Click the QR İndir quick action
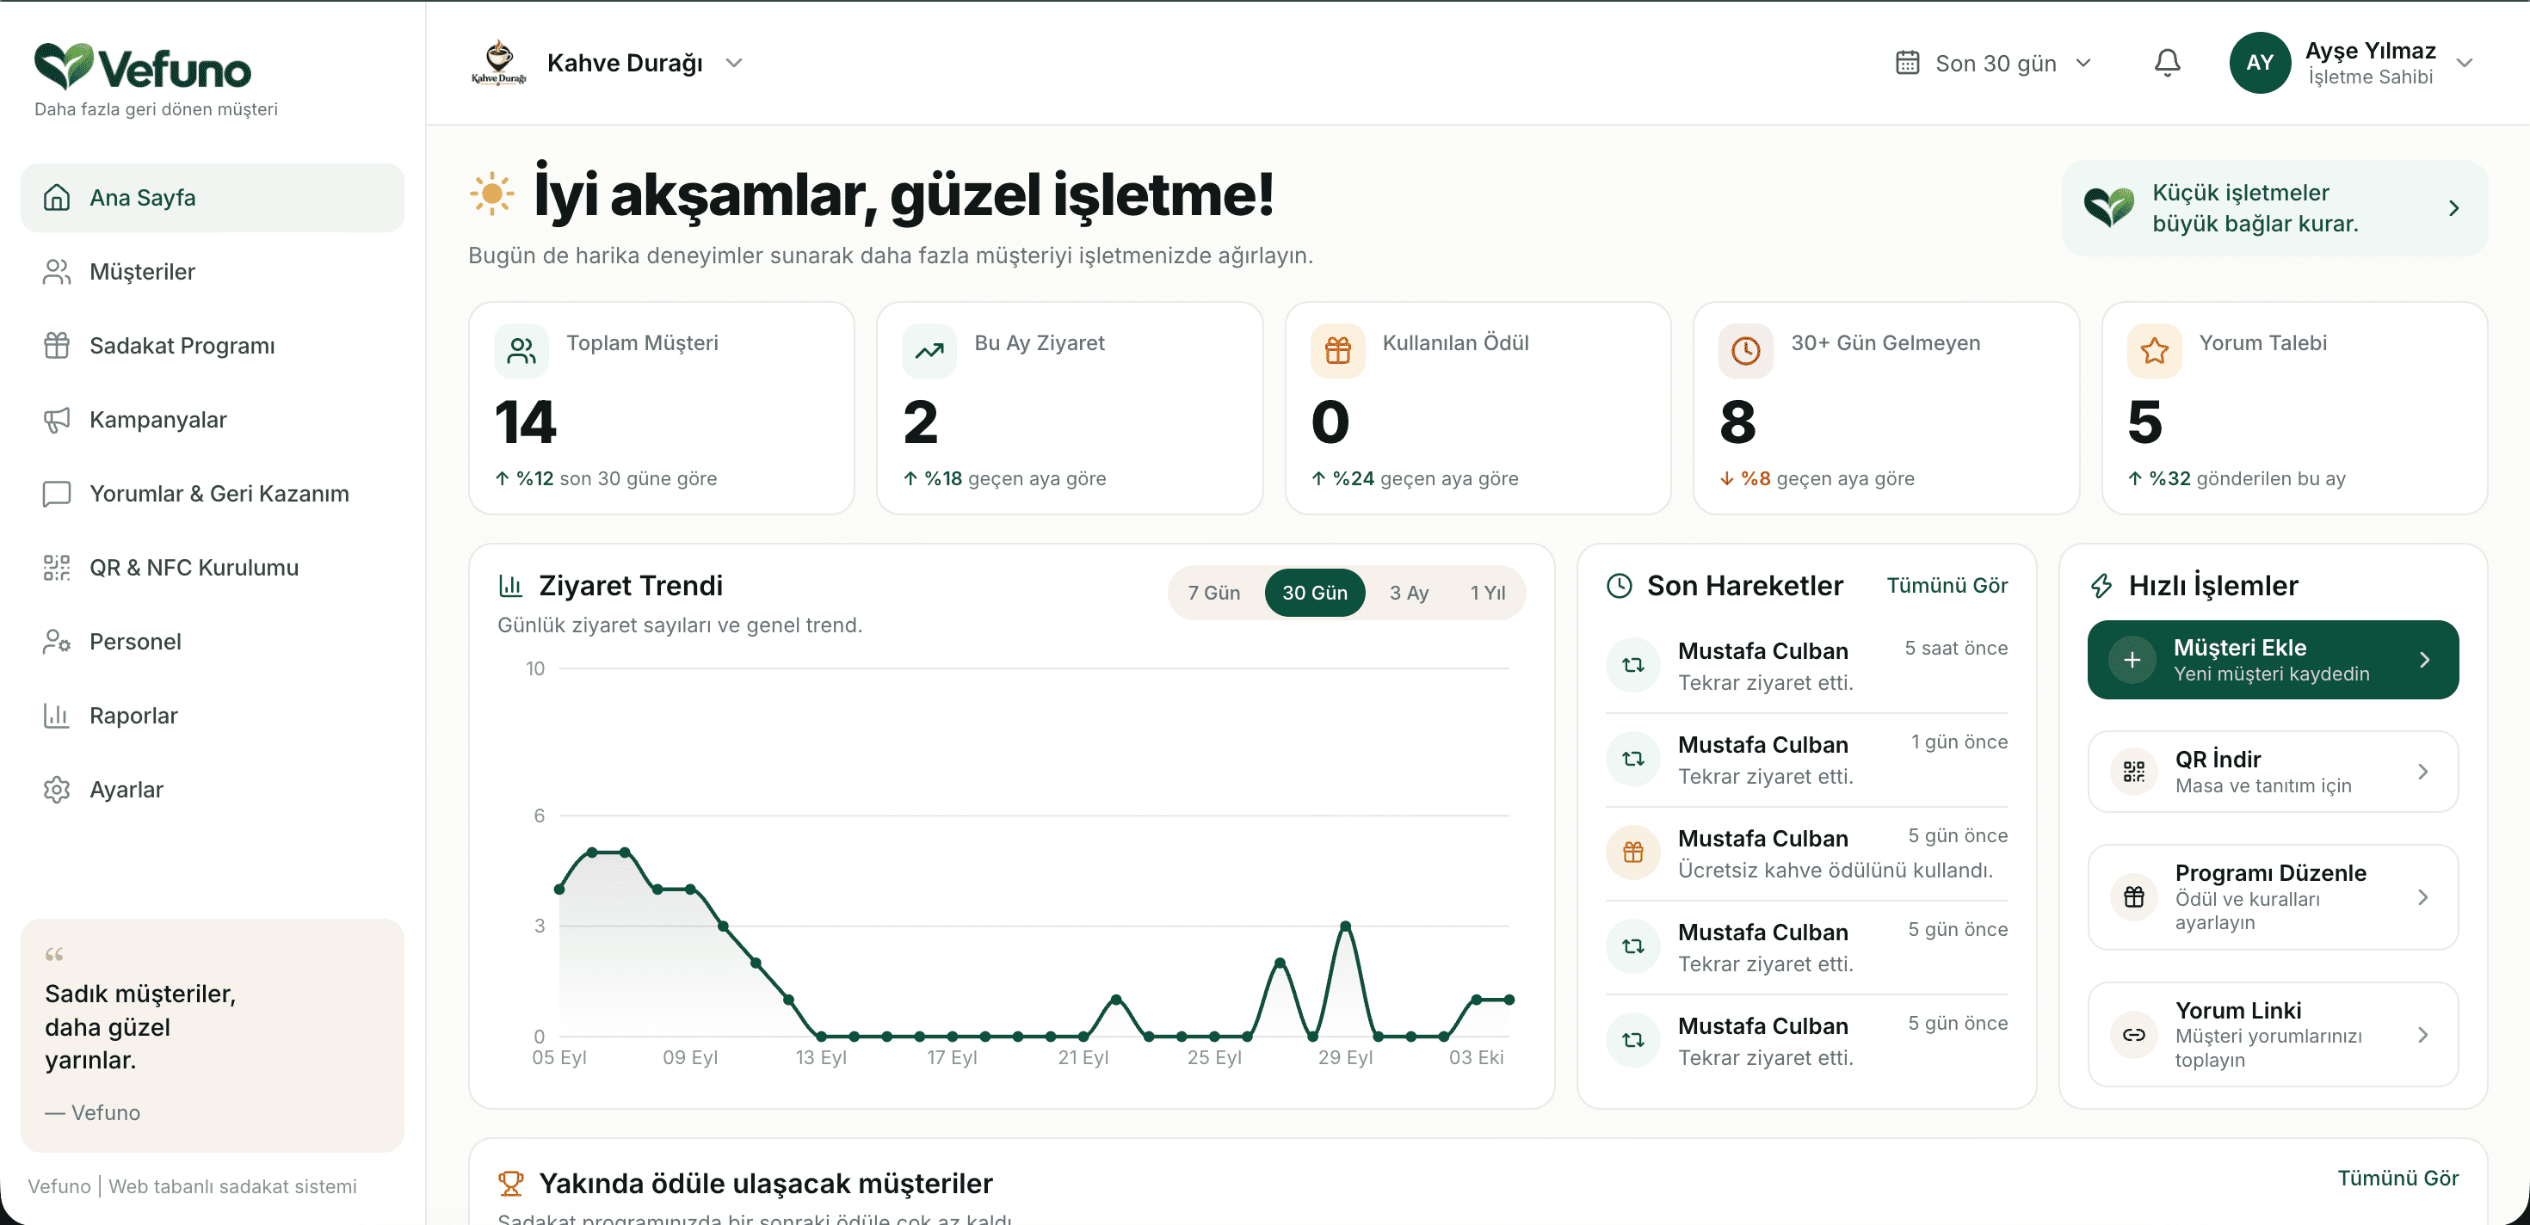This screenshot has height=1225, width=2530. point(2273,772)
